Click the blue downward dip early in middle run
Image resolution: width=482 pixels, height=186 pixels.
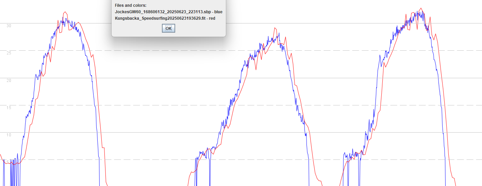(x=210, y=170)
